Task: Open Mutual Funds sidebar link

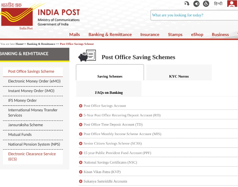Action: (20, 134)
